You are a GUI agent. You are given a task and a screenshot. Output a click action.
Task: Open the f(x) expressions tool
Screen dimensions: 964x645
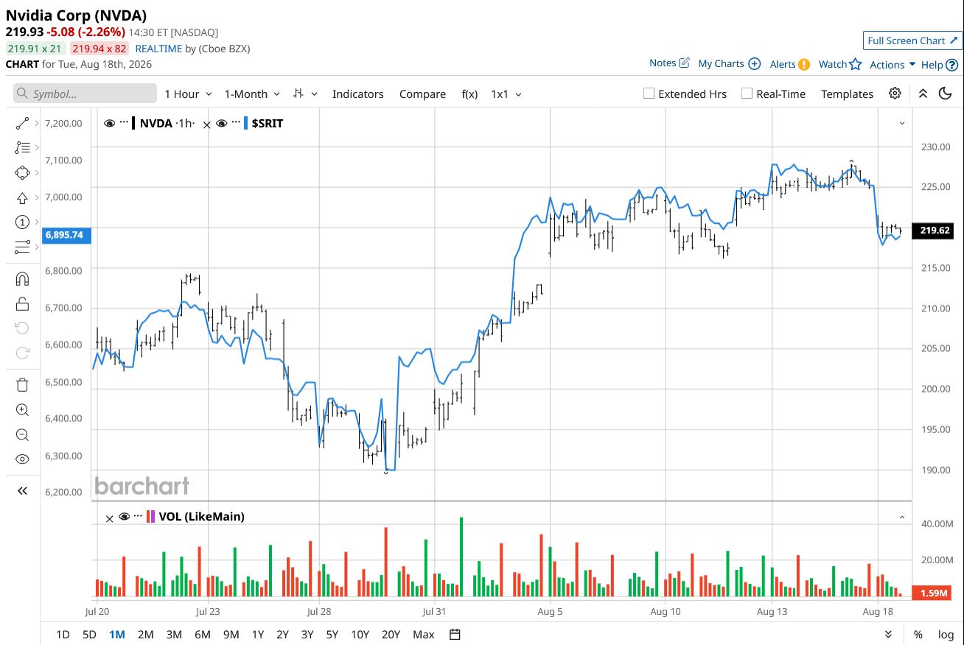469,94
